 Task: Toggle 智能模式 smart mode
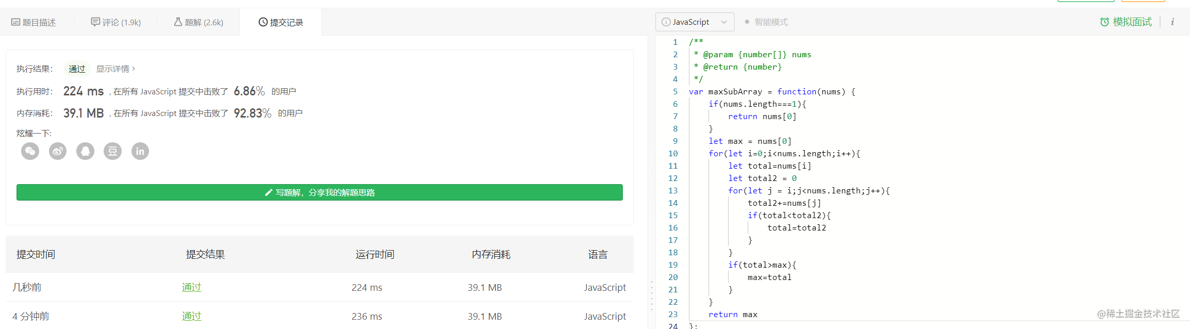tap(766, 22)
